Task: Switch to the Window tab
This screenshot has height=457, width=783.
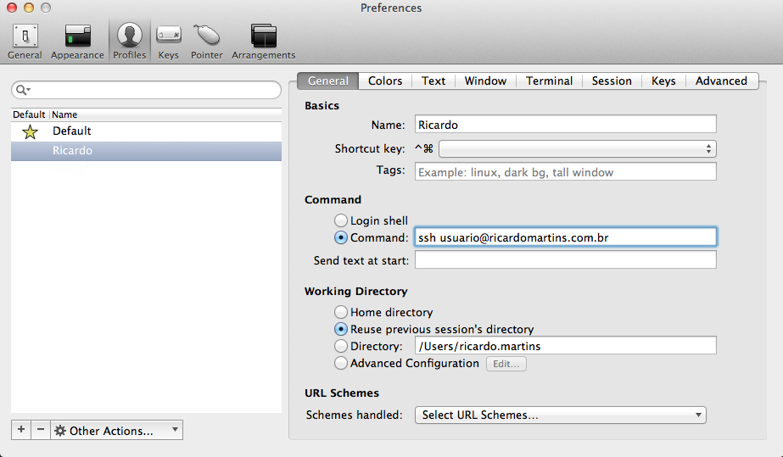Action: pos(485,81)
